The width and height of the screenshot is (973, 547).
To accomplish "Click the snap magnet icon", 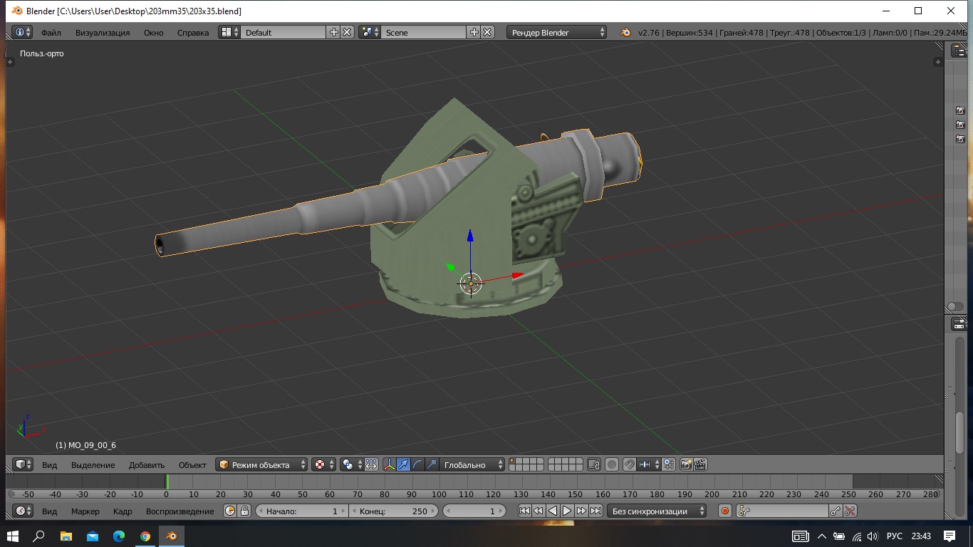I will pyautogui.click(x=630, y=464).
